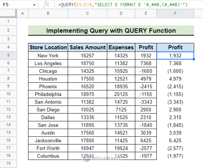This screenshot has height=168, width=203.
Task: Select the 'Chicago' cell
Action: point(48,71)
